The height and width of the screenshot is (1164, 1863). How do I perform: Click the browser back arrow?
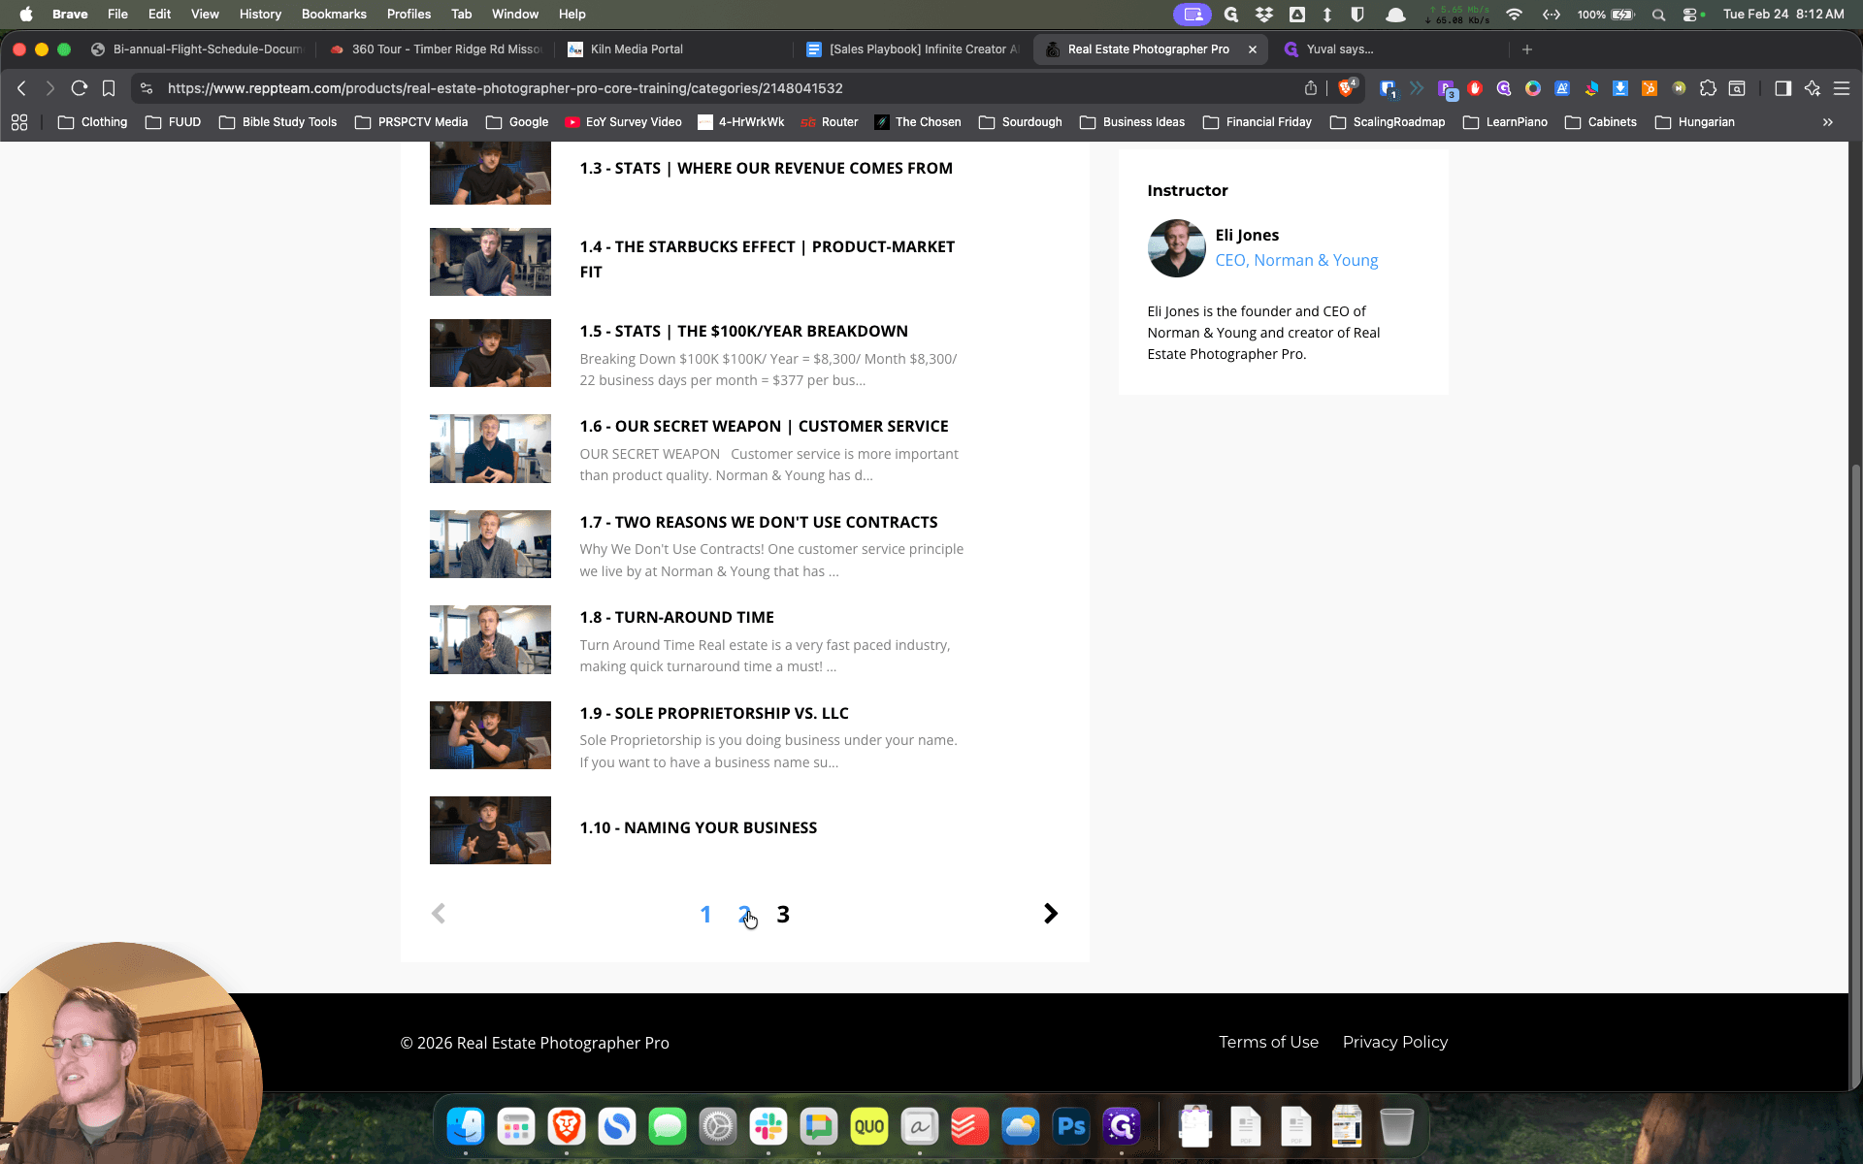(x=21, y=88)
